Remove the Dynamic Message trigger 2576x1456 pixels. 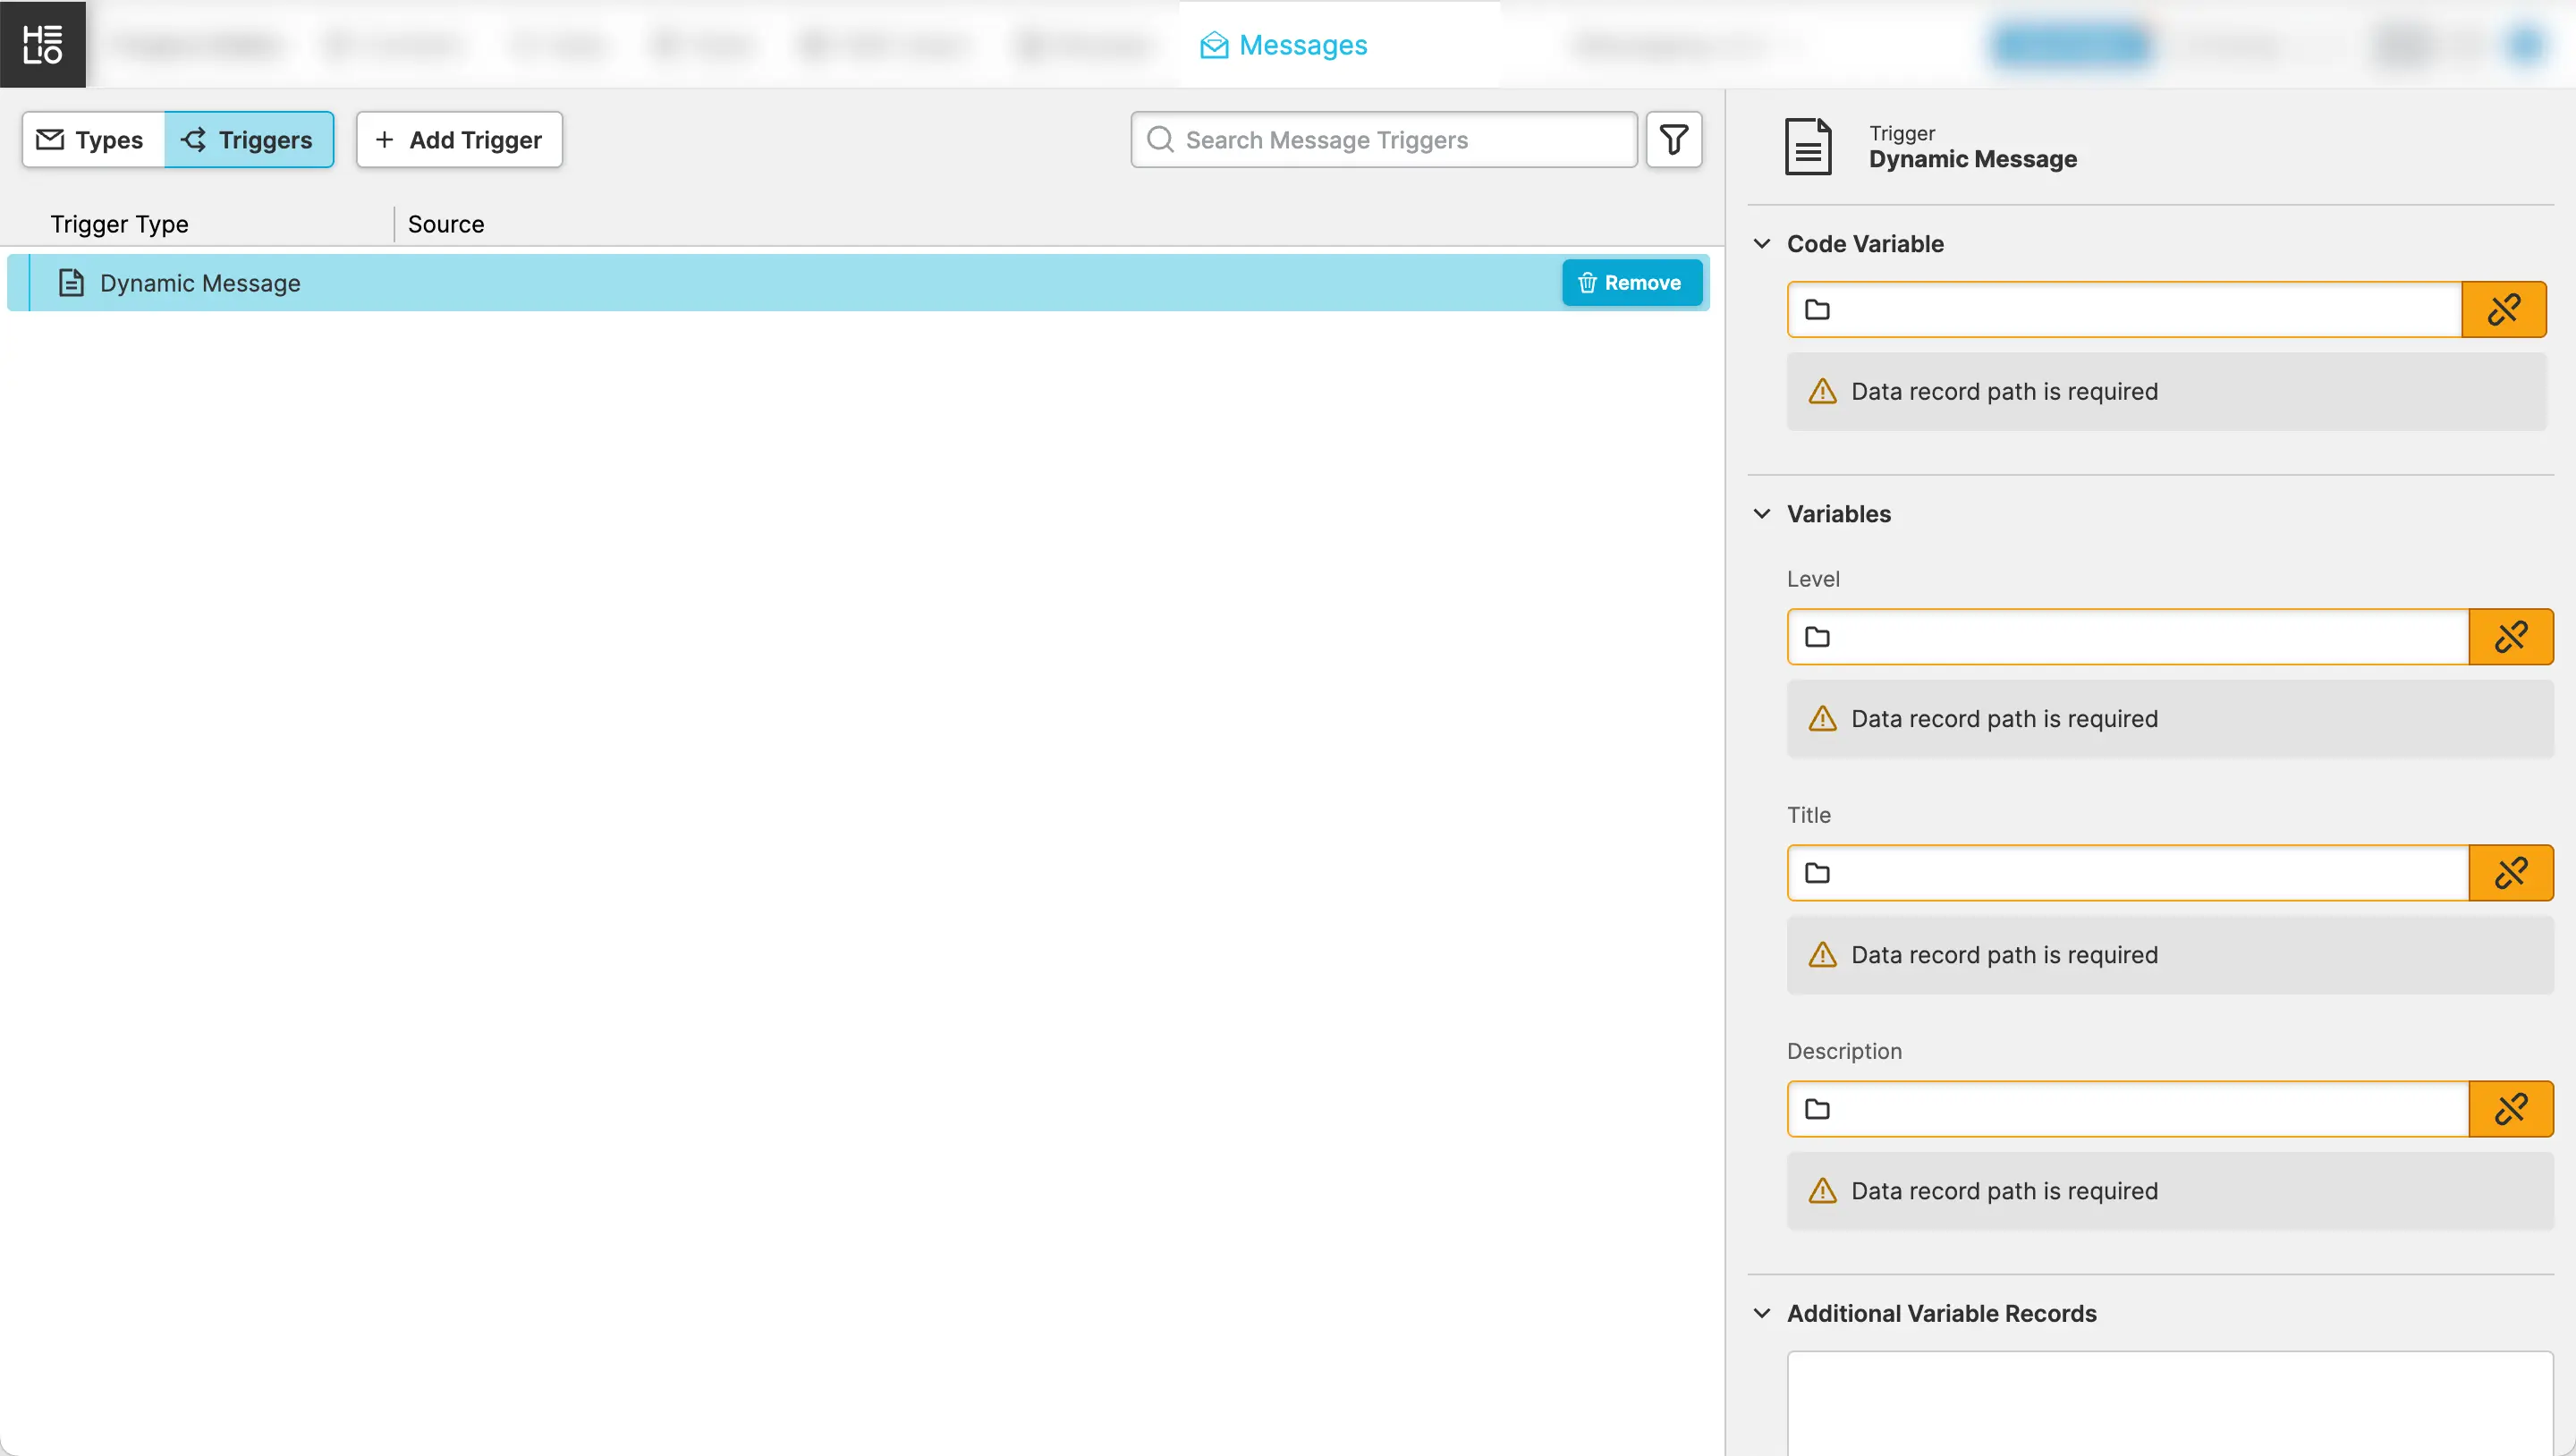1631,283
